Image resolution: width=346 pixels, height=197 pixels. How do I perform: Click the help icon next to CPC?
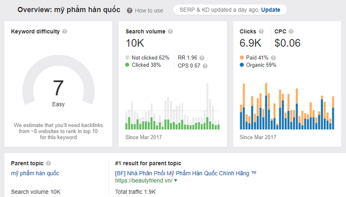coord(291,32)
